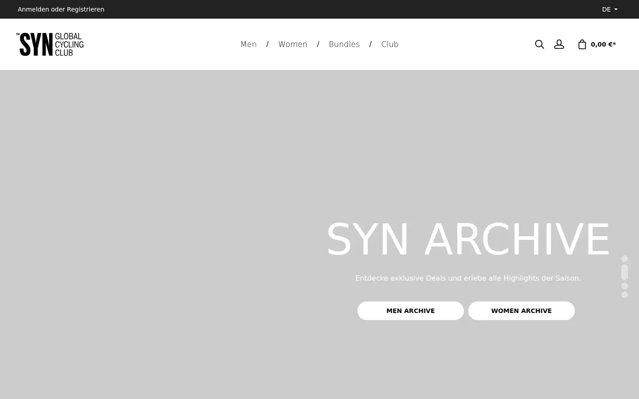Click the WOMEN ARCHIVE button
Image resolution: width=639 pixels, height=399 pixels.
click(521, 311)
